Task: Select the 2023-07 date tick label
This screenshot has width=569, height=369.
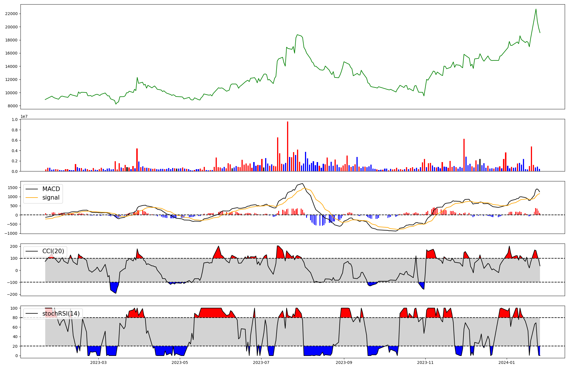Action: (261, 362)
